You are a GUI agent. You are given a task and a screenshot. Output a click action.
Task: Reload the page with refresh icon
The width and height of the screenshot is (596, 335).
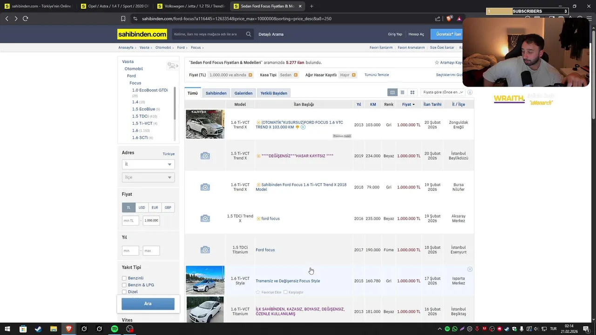click(x=25, y=19)
